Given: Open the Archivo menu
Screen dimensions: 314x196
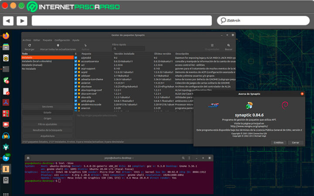Looking at the screenshot, I should click(x=27, y=40).
